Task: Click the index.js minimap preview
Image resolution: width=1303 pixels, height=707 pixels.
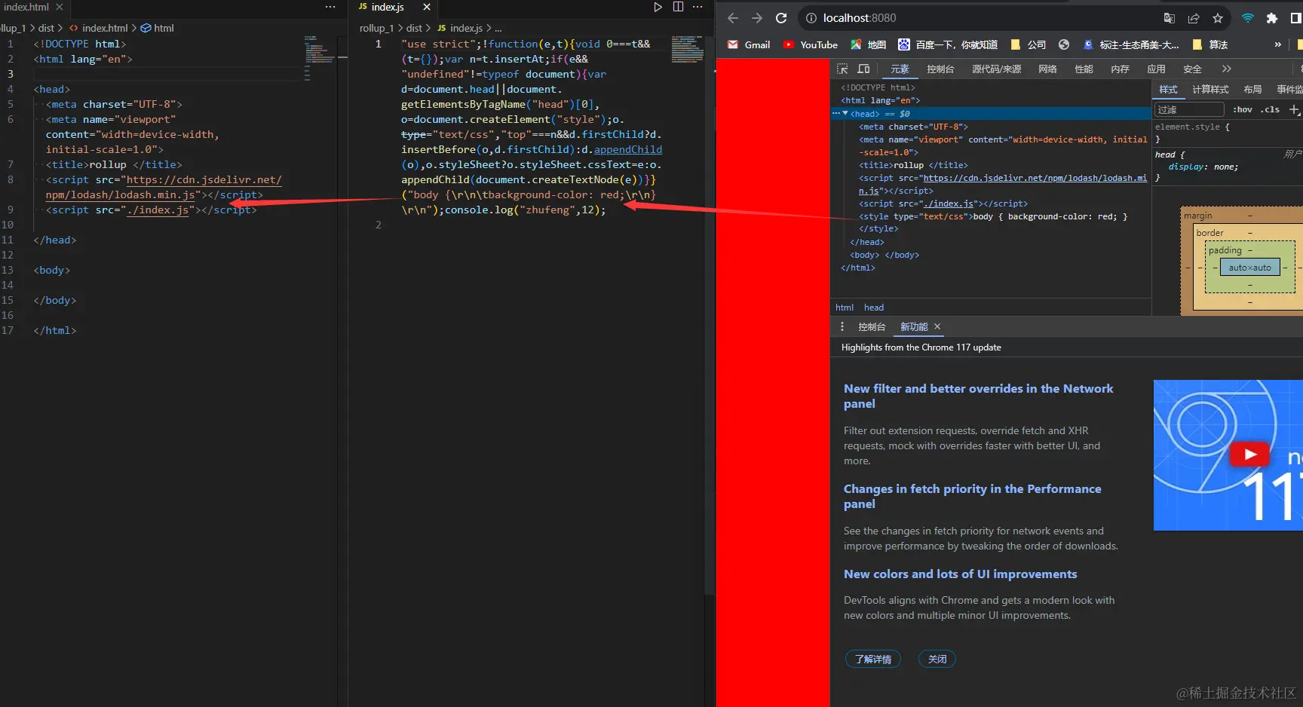Action: pyautogui.click(x=687, y=49)
